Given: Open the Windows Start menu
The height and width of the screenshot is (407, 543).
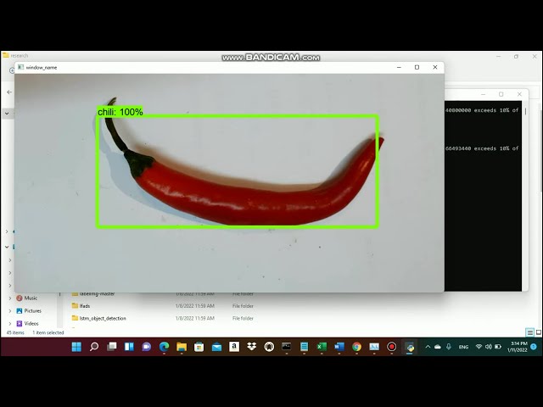Looking at the screenshot, I should click(76, 347).
